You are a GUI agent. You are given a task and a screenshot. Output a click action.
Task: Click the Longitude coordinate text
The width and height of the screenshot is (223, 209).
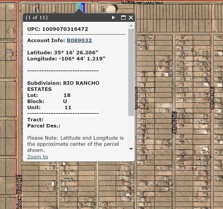pos(66,59)
